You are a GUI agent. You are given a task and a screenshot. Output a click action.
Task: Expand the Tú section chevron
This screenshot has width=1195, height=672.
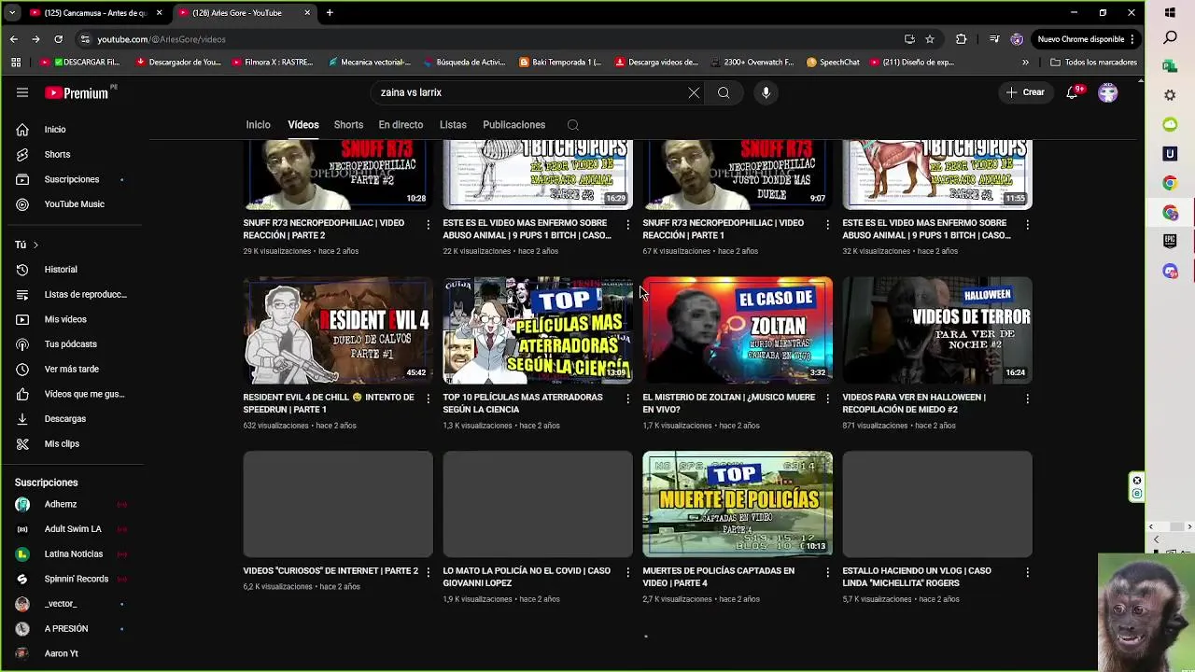35,245
